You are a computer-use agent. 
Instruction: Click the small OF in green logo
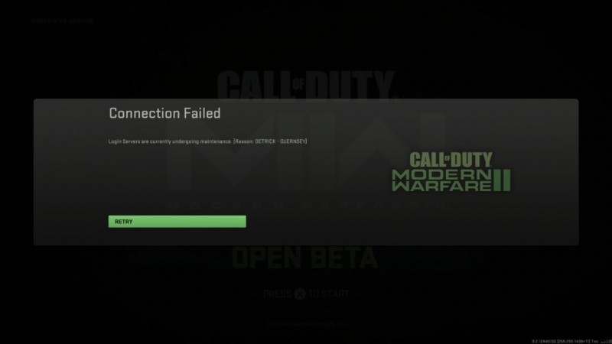click(448, 157)
